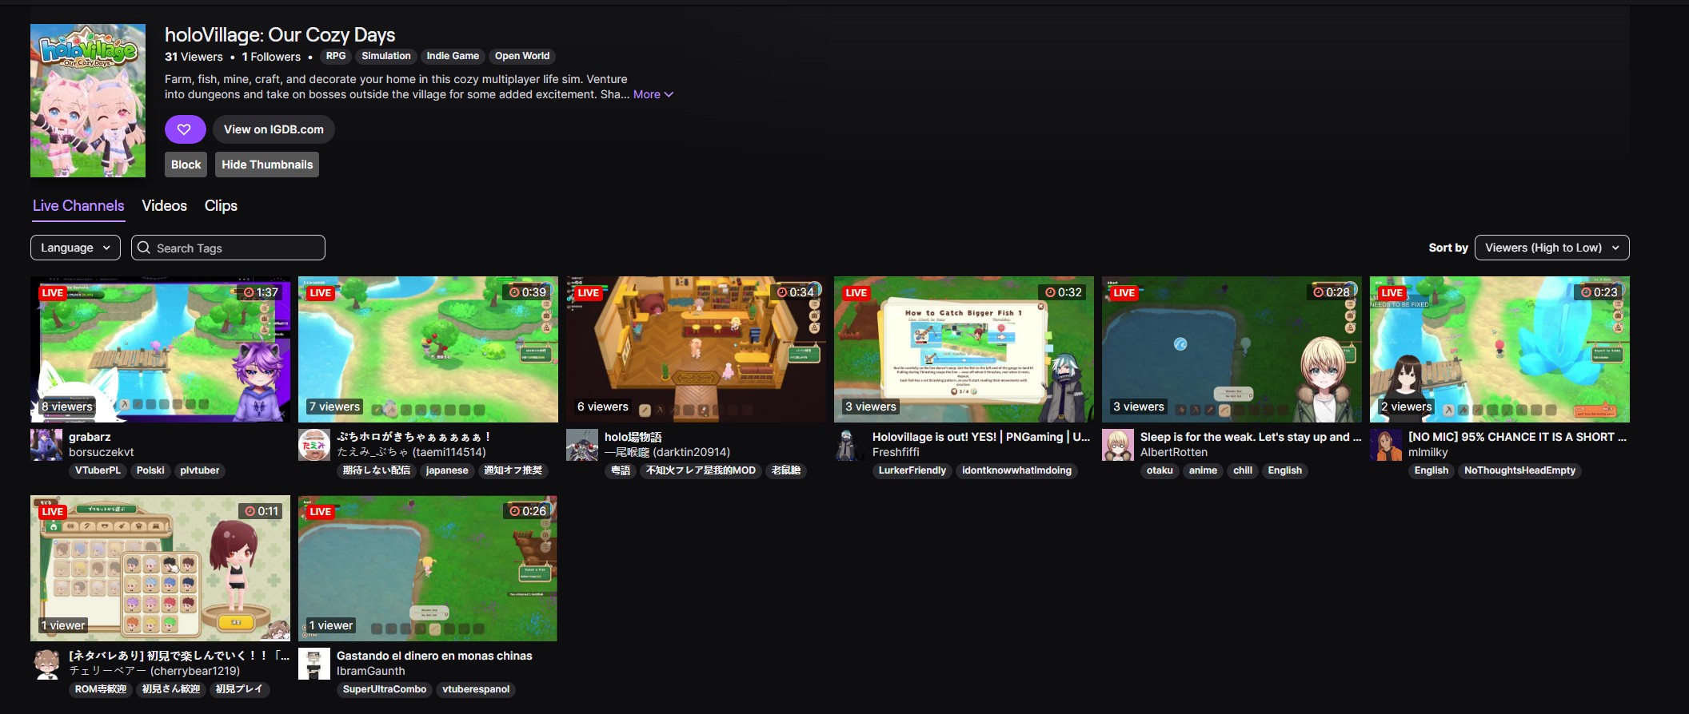This screenshot has height=714, width=1689.
Task: Open the grabarz stream thumbnail
Action: click(x=161, y=350)
